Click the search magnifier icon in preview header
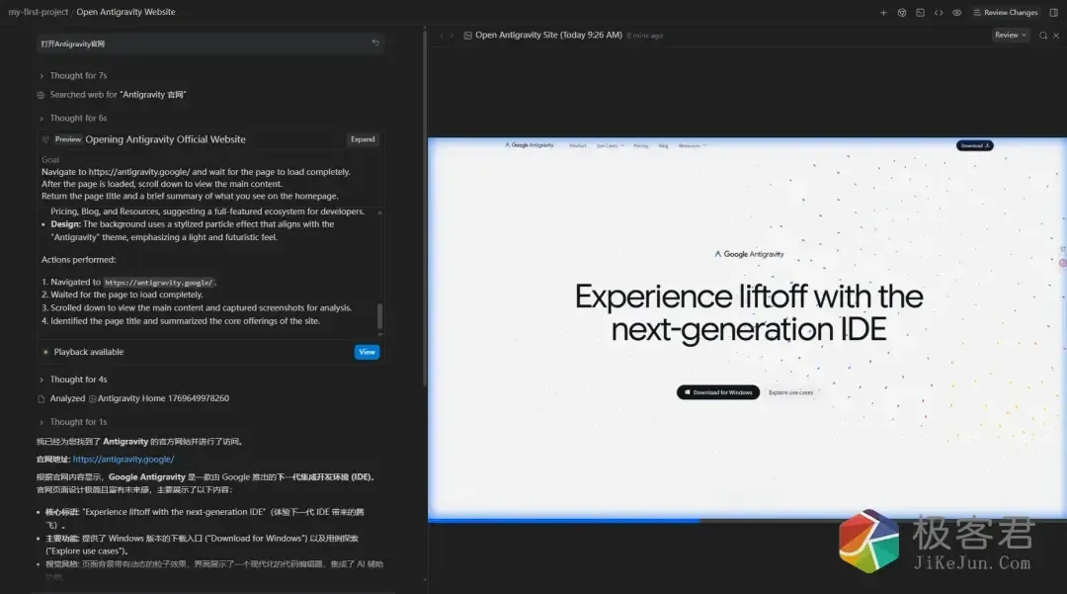Image resolution: width=1067 pixels, height=594 pixels. point(1043,35)
